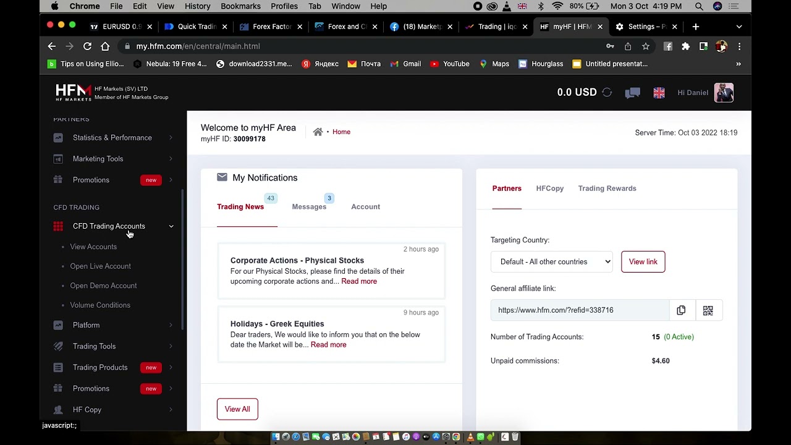This screenshot has width=791, height=445.
Task: Open Chrome Bookmarks menu
Action: (x=240, y=6)
